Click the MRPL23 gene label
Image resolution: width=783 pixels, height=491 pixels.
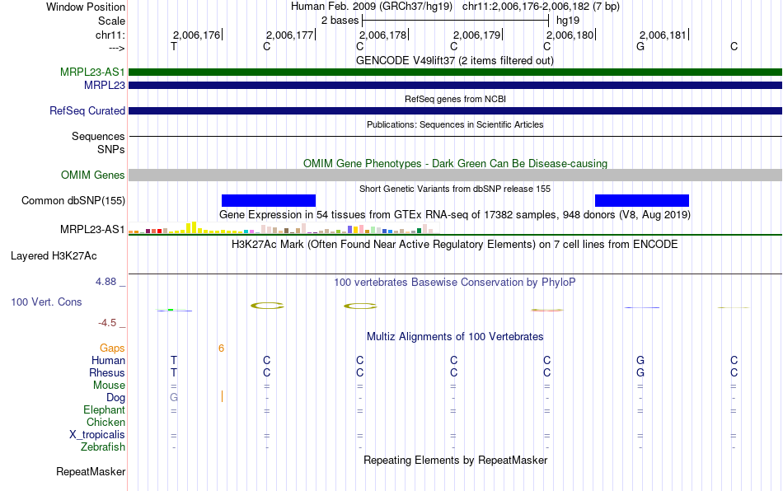pyautogui.click(x=105, y=86)
